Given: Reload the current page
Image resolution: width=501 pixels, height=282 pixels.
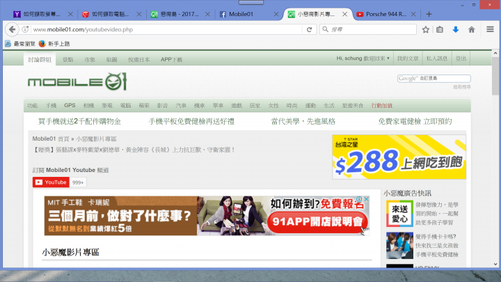Looking at the screenshot, I should [x=309, y=29].
